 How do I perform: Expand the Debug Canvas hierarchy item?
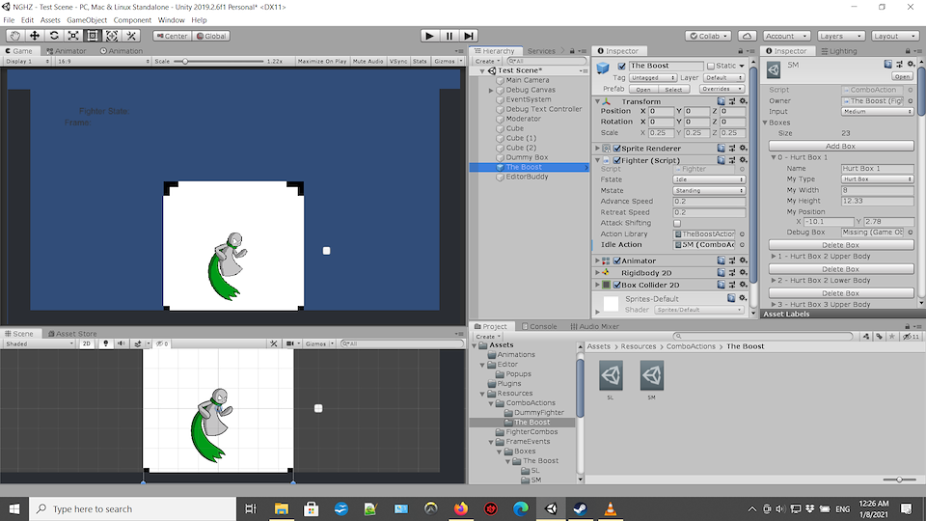pos(491,90)
